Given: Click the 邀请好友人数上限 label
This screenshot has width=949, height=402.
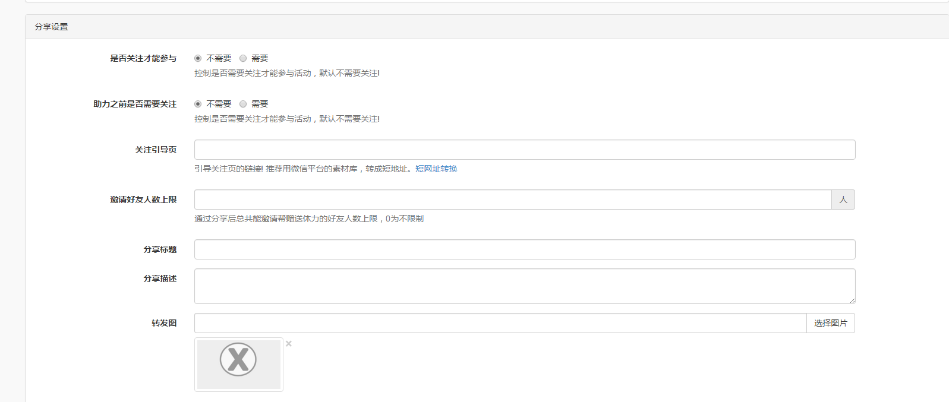Looking at the screenshot, I should (x=143, y=200).
